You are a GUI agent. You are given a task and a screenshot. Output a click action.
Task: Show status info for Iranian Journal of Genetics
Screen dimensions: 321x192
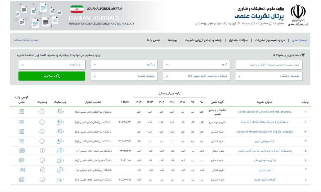coord(42,112)
